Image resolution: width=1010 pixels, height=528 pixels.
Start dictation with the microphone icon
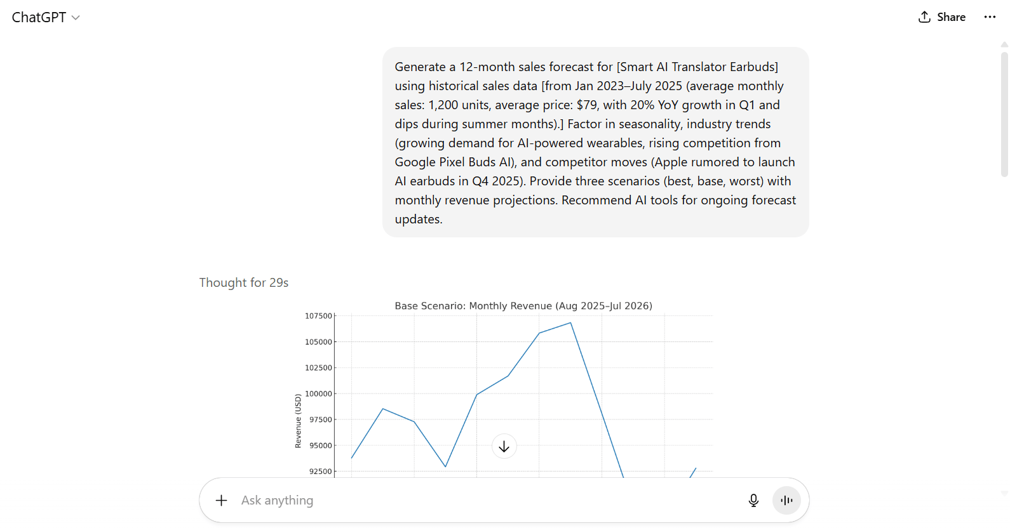click(x=753, y=500)
